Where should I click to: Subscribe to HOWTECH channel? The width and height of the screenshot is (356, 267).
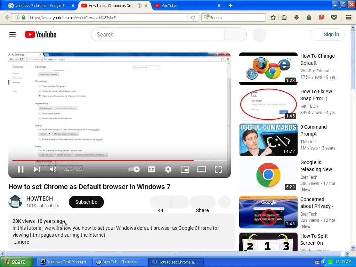(x=86, y=202)
